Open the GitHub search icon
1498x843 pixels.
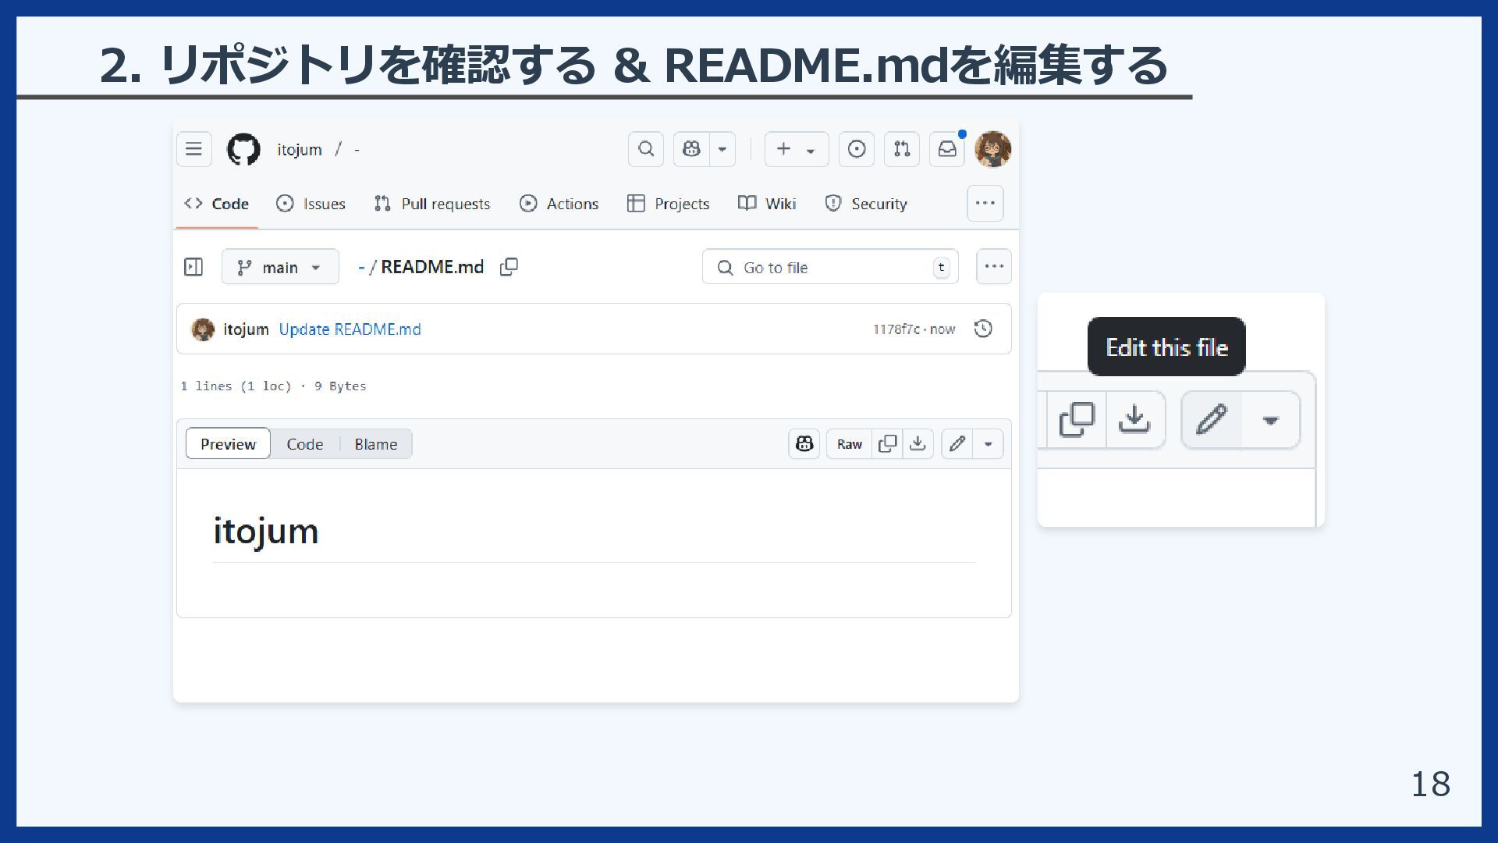[x=646, y=149]
